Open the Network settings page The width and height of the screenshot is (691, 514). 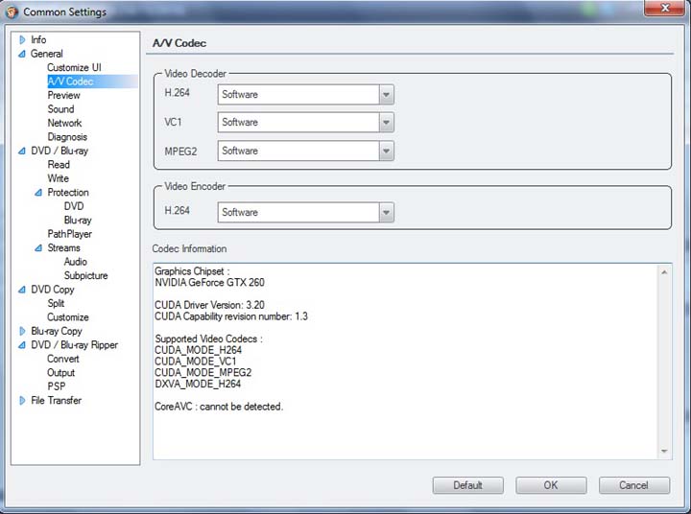pyautogui.click(x=64, y=123)
